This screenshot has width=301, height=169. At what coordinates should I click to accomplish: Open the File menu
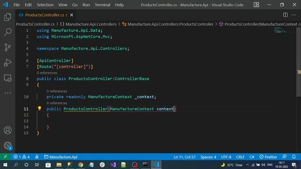(16, 5)
